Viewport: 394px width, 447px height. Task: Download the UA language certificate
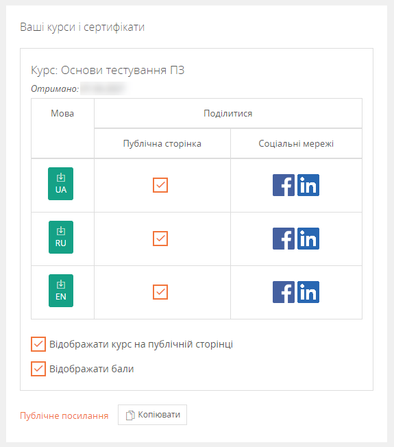pos(61,184)
